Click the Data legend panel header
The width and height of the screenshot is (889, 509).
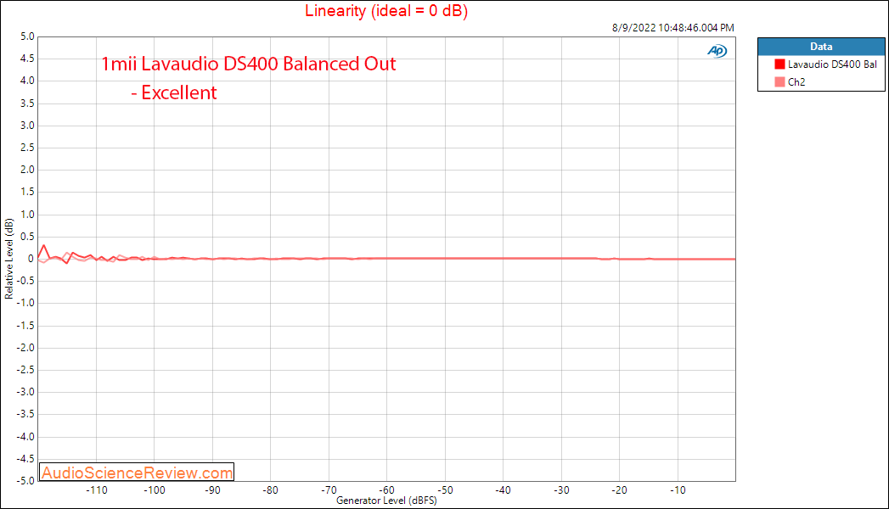[821, 47]
